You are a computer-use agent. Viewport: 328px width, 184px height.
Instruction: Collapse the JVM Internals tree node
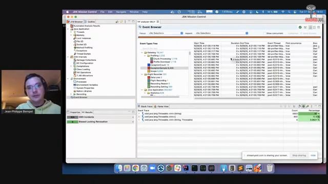point(68,57)
